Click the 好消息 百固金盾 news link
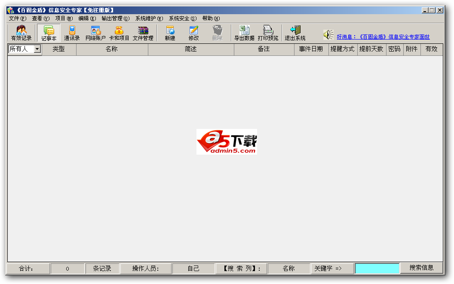 pos(383,37)
